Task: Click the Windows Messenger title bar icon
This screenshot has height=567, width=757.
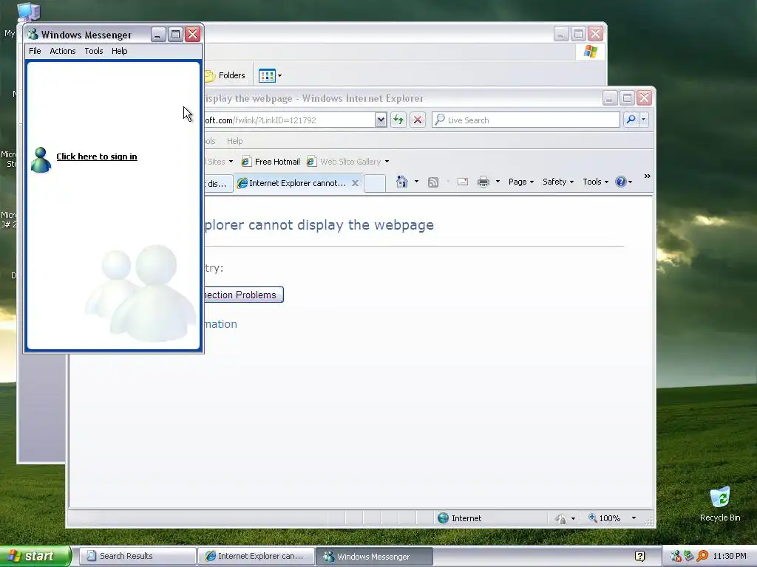Action: tap(33, 34)
